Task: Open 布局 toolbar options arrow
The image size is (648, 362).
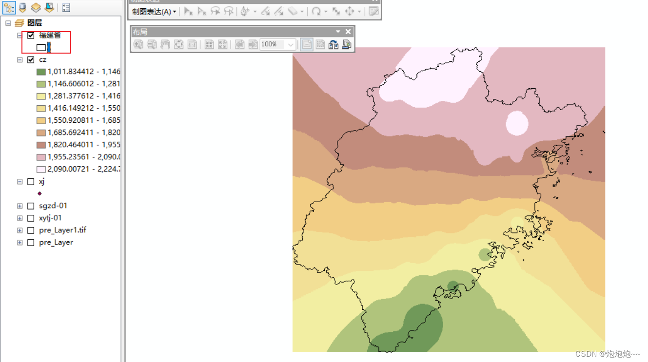Action: coord(338,32)
